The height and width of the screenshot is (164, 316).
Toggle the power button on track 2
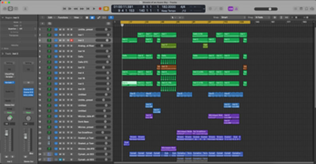[x=56, y=35]
